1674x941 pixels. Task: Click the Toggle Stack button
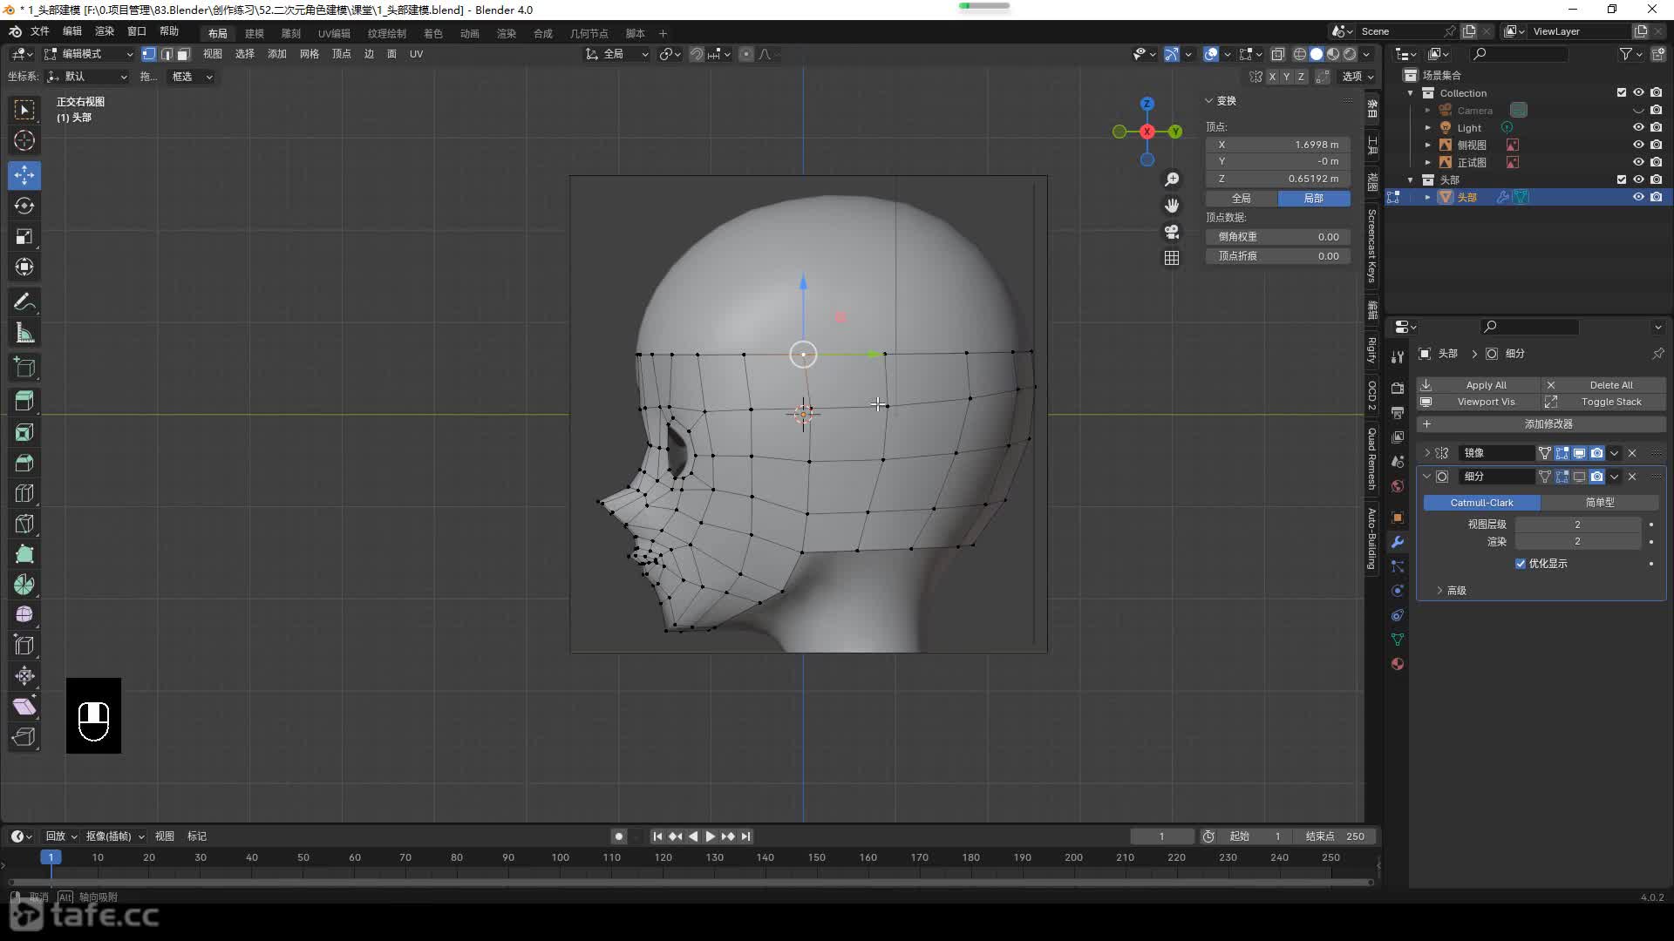click(x=1604, y=402)
